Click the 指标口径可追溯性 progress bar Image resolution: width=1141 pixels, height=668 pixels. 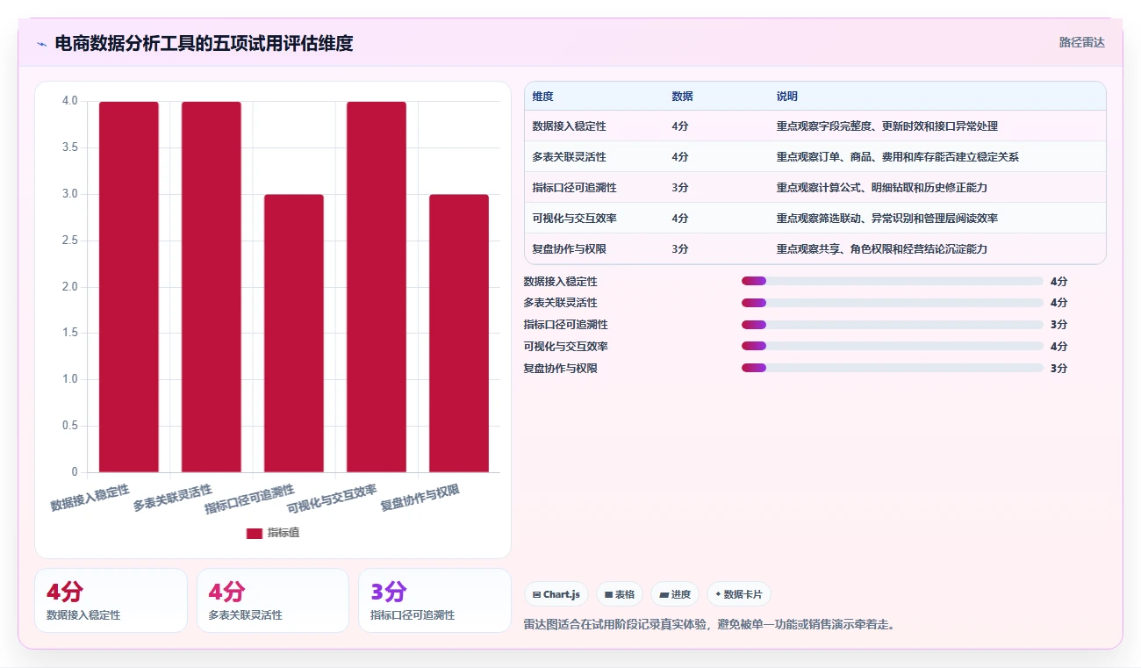click(x=892, y=325)
